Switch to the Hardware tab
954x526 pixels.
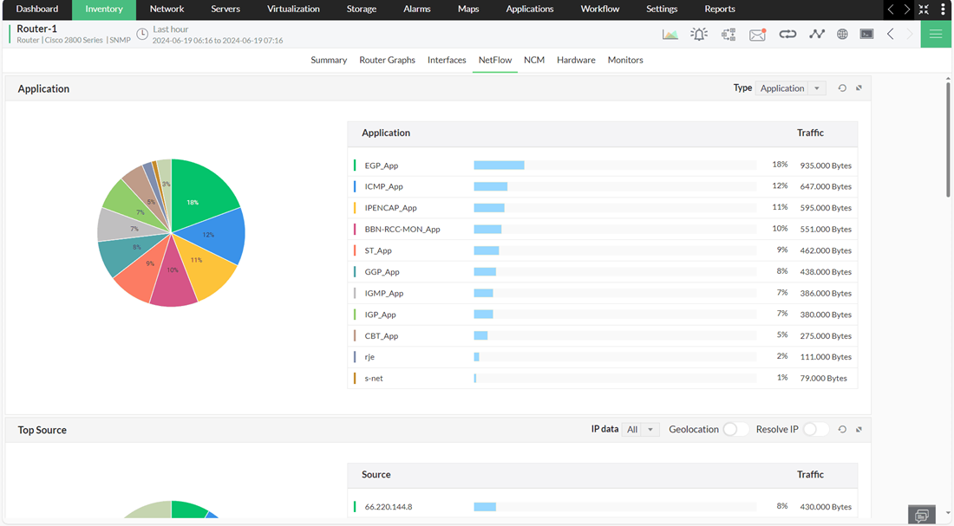coord(576,60)
